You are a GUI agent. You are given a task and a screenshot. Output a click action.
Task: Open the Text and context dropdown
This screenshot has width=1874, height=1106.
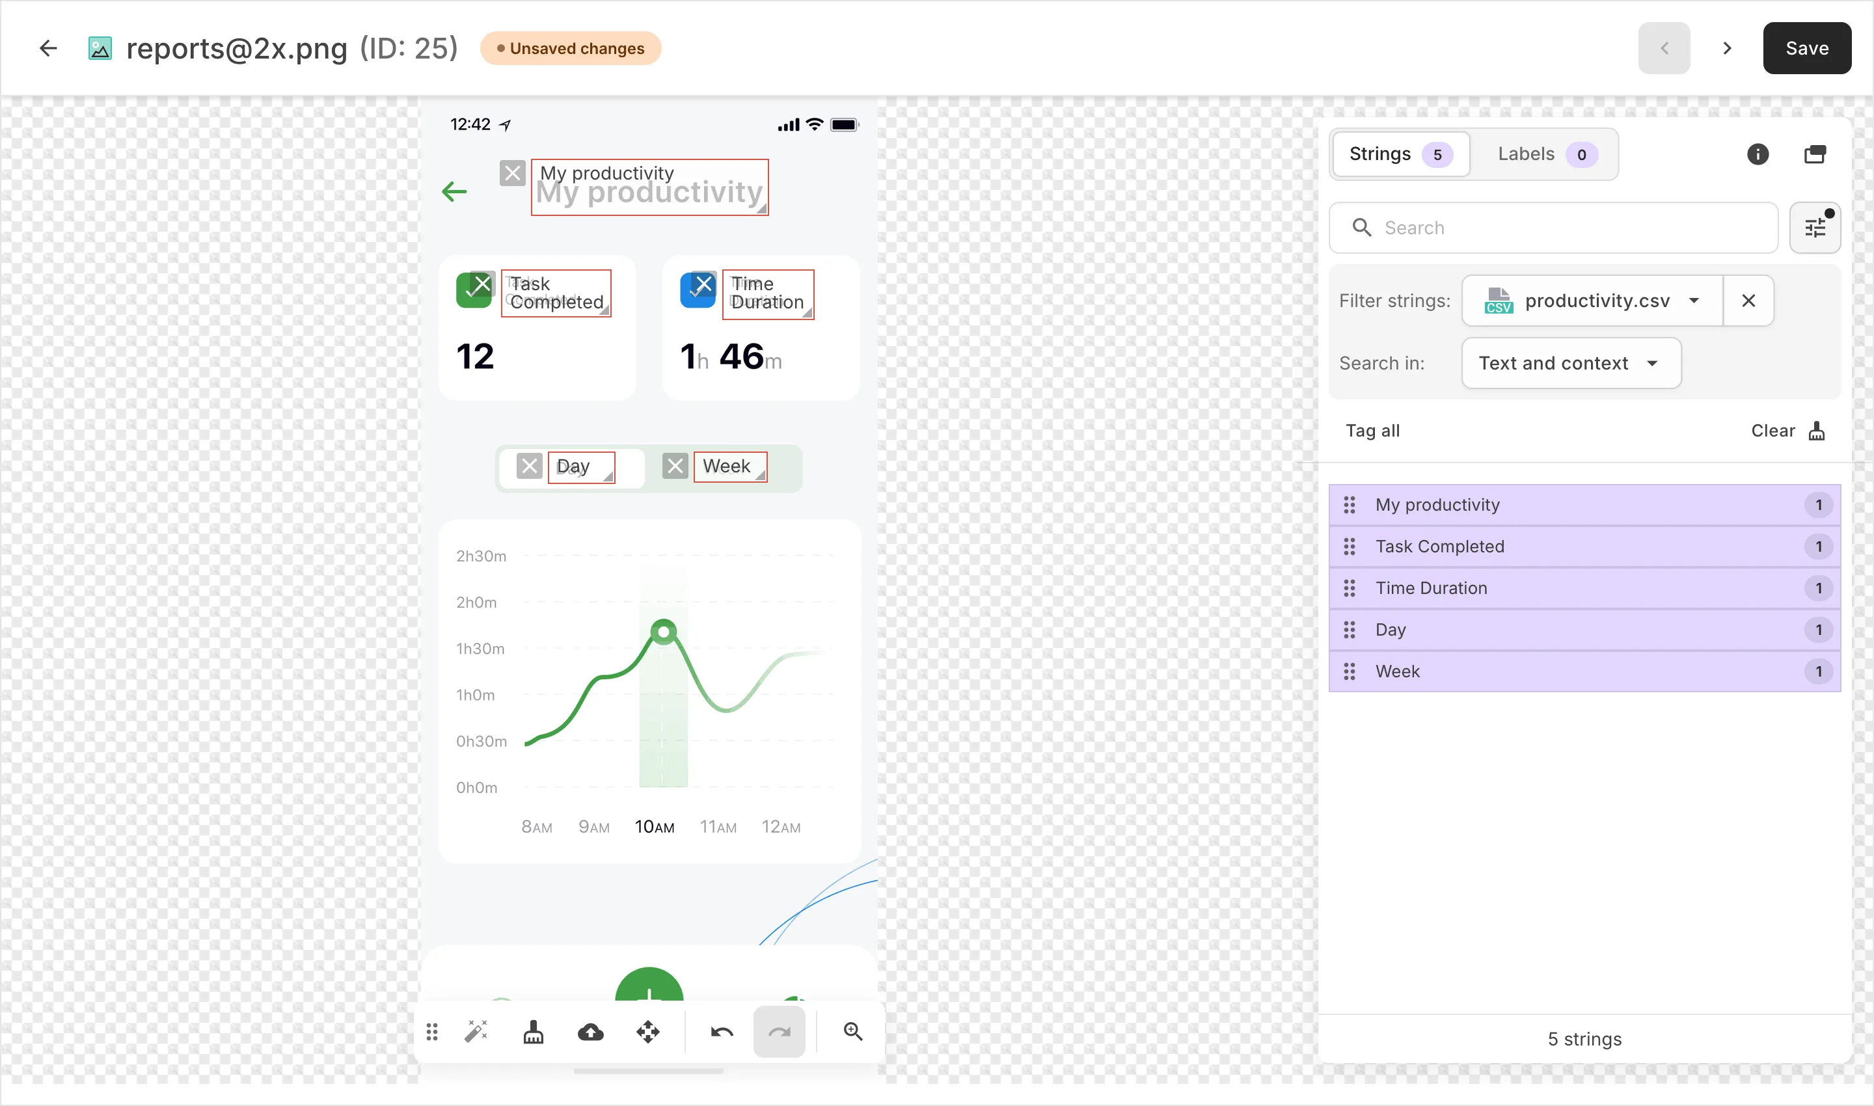(x=1571, y=363)
